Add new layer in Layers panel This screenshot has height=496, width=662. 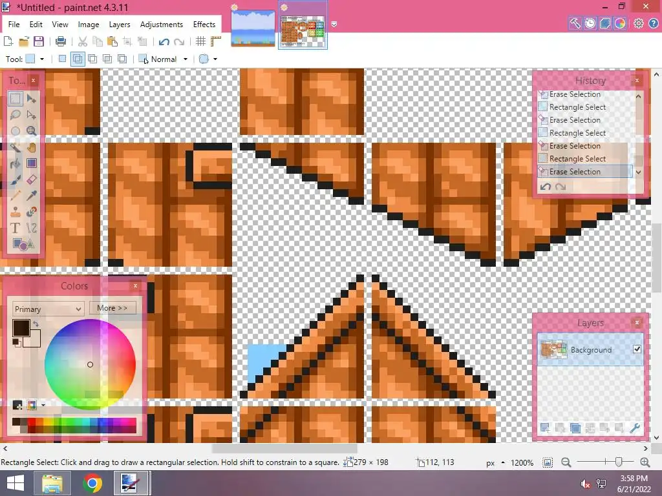[545, 428]
